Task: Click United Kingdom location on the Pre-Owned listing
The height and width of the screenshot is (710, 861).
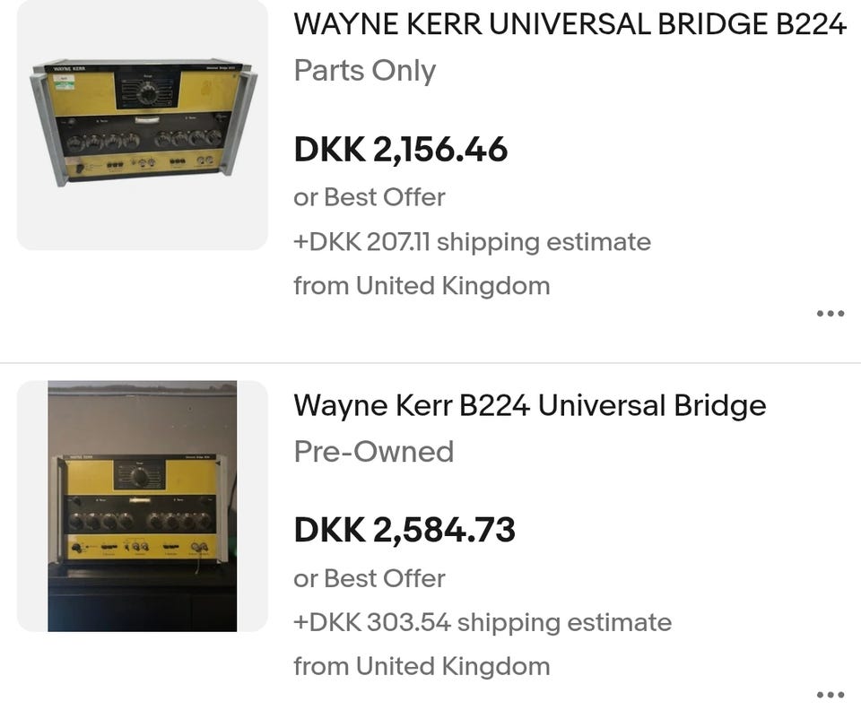Action: (452, 666)
